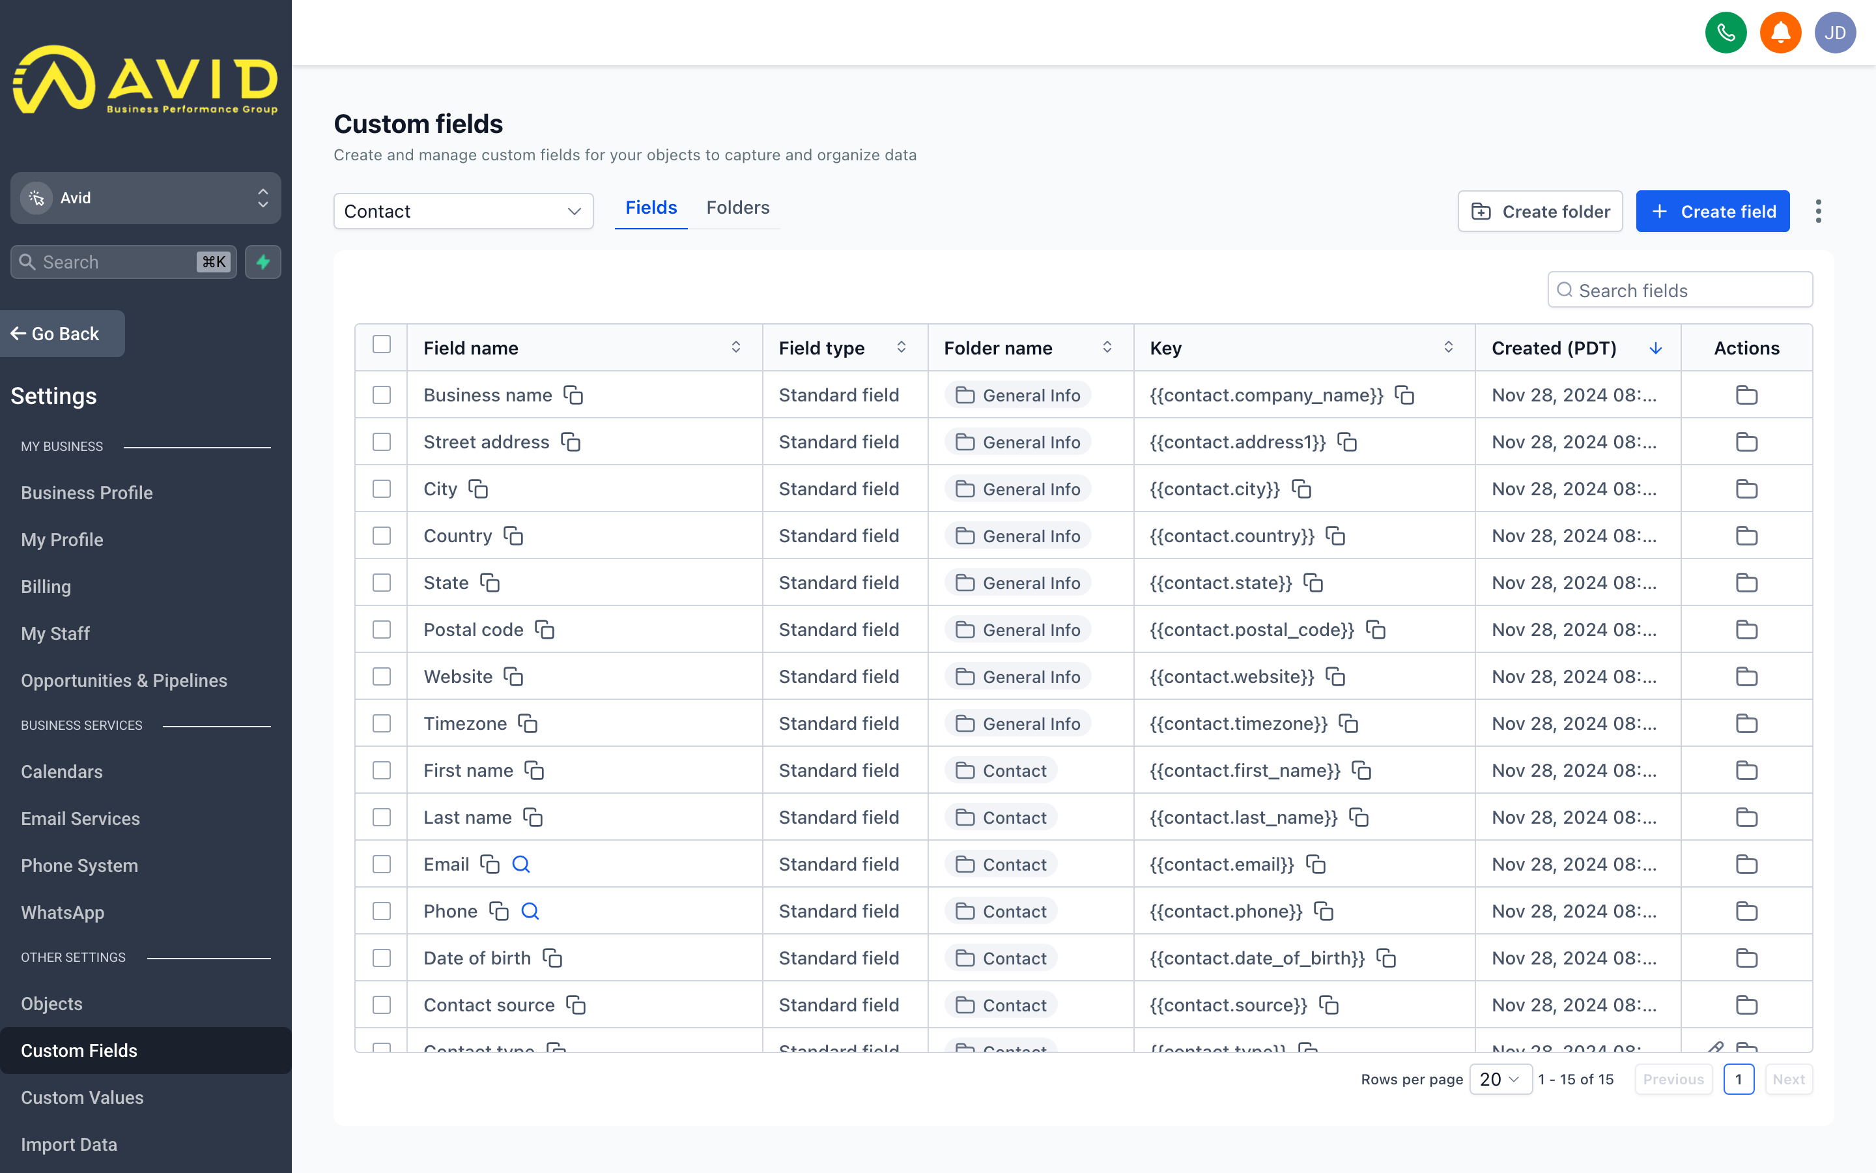1876x1173 pixels.
Task: Move Contact source to folder icon
Action: coord(1746,1005)
